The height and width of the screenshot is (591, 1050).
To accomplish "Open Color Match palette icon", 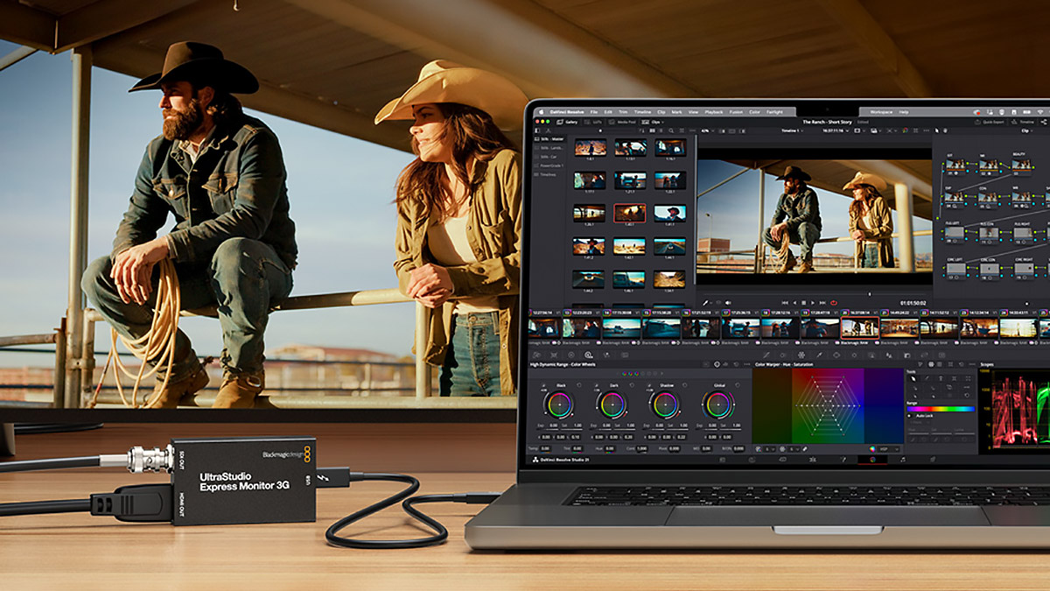I will pyautogui.click(x=554, y=355).
